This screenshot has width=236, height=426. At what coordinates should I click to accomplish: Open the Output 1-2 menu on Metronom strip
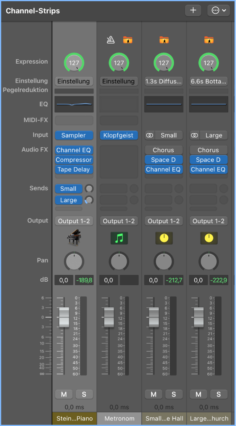click(x=119, y=221)
